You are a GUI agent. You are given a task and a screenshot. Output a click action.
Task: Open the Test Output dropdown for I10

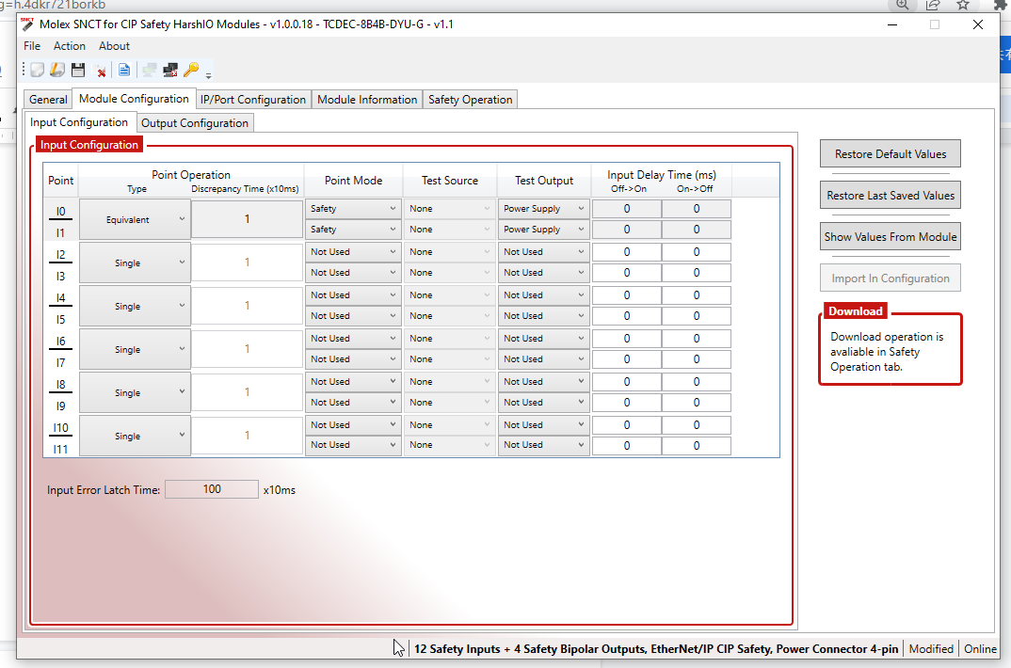pyautogui.click(x=543, y=425)
